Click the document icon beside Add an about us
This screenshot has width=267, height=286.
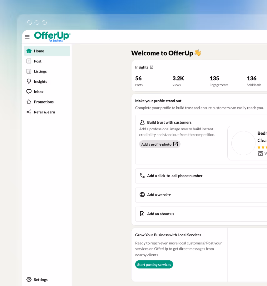[x=142, y=213]
